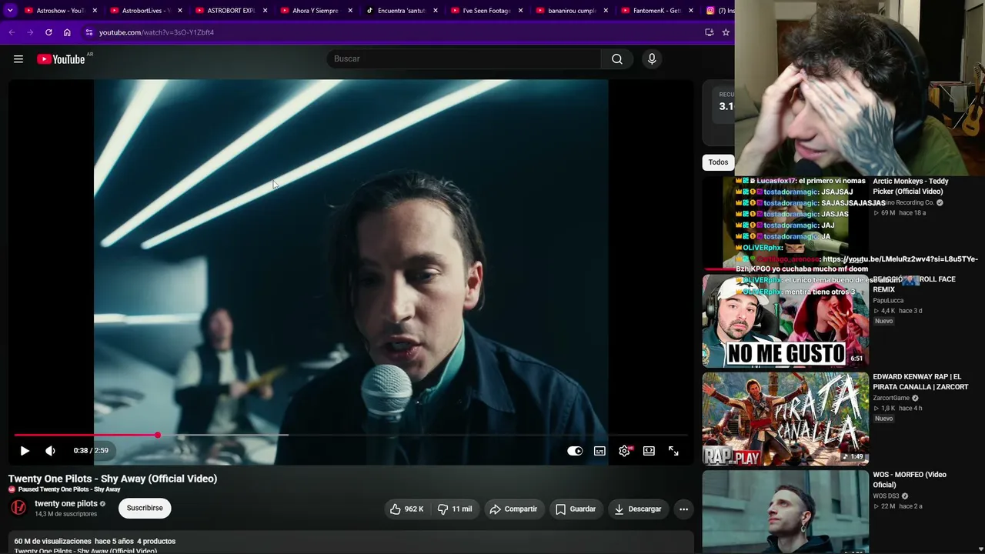The height and width of the screenshot is (554, 985).
Task: Open the ZarcortGame channel link
Action: [891, 398]
